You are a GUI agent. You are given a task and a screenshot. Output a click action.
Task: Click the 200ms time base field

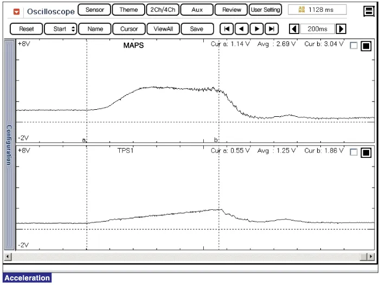click(318, 29)
